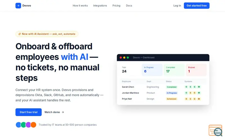Click the M system icon in Jordan Martinez's row
The width and height of the screenshot is (225, 140).
(x=199, y=93)
